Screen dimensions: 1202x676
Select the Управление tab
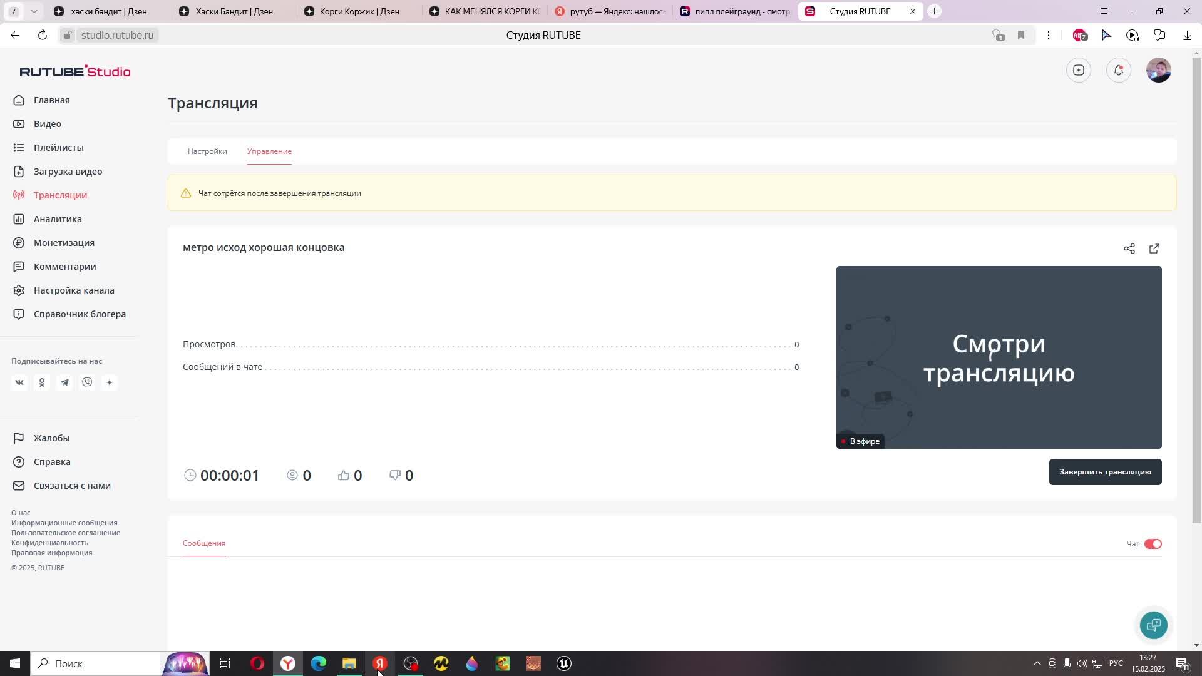pos(269,151)
